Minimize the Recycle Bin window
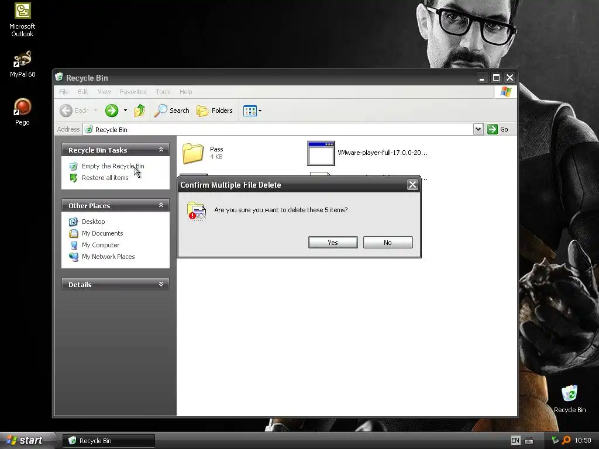599x449 pixels. point(482,78)
